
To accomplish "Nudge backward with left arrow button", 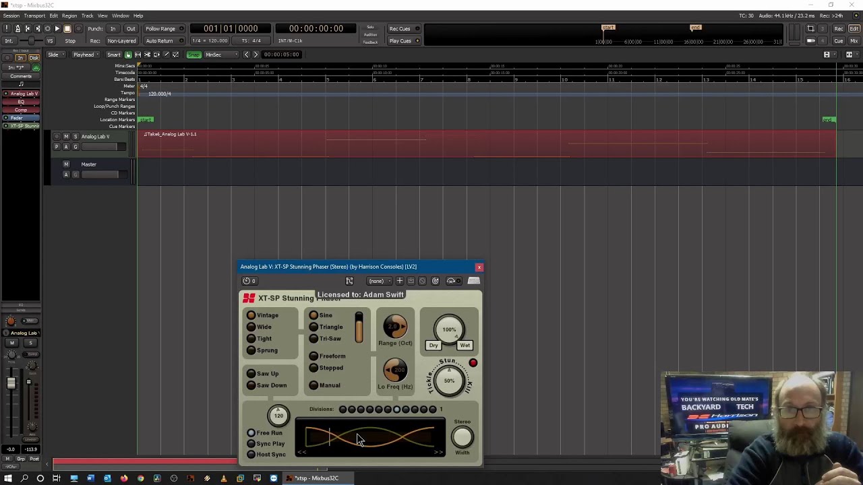I will 246,55.
